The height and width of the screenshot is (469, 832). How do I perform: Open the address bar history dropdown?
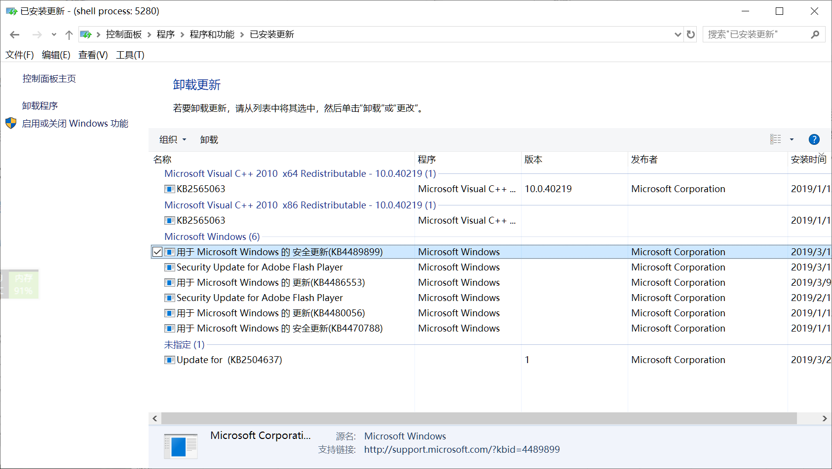click(678, 34)
